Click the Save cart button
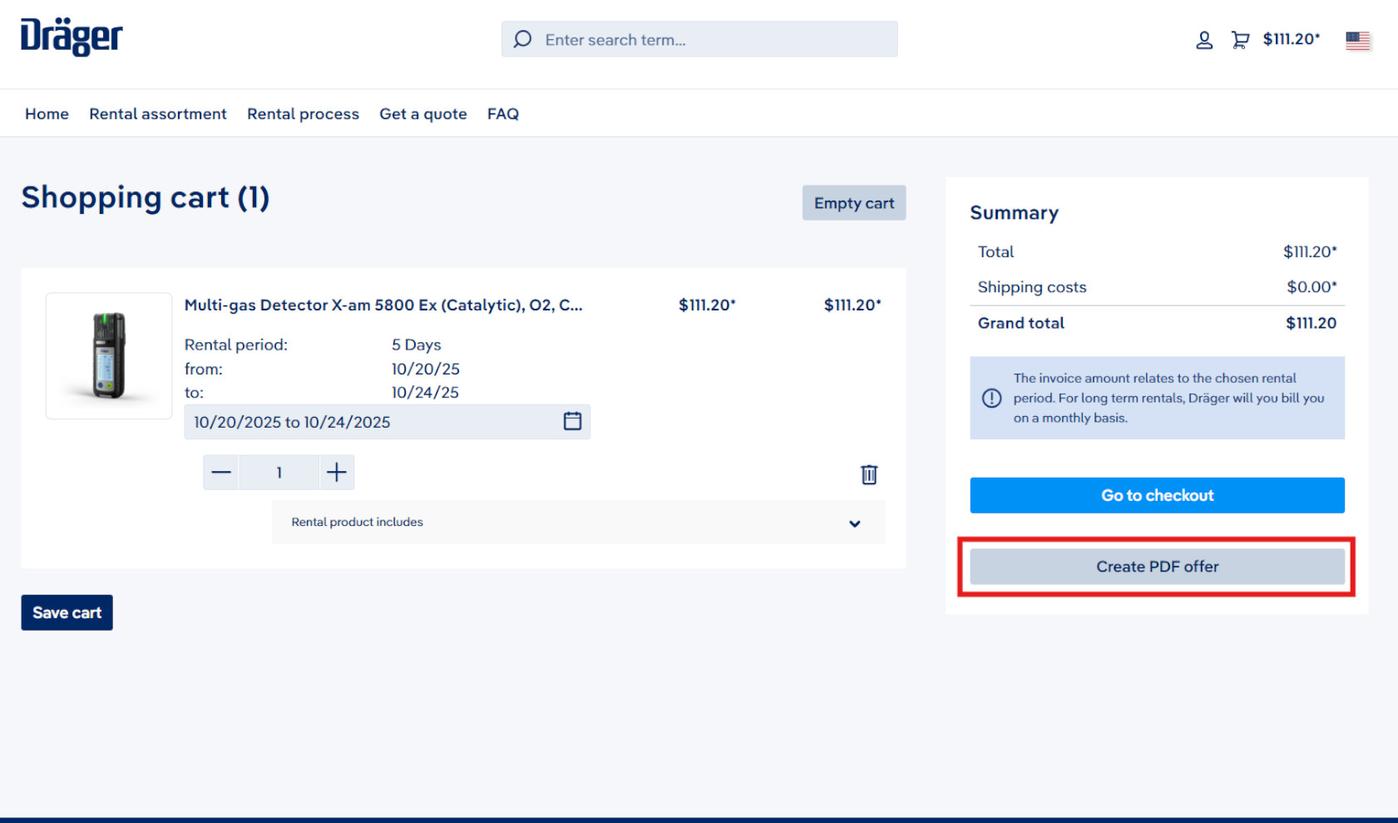The width and height of the screenshot is (1398, 823). click(67, 612)
